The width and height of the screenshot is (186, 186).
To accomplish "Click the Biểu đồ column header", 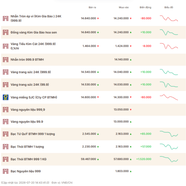I will pos(169,7).
